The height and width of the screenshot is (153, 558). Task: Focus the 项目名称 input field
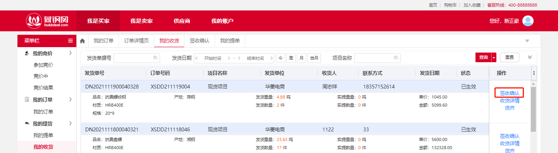pos(377,58)
